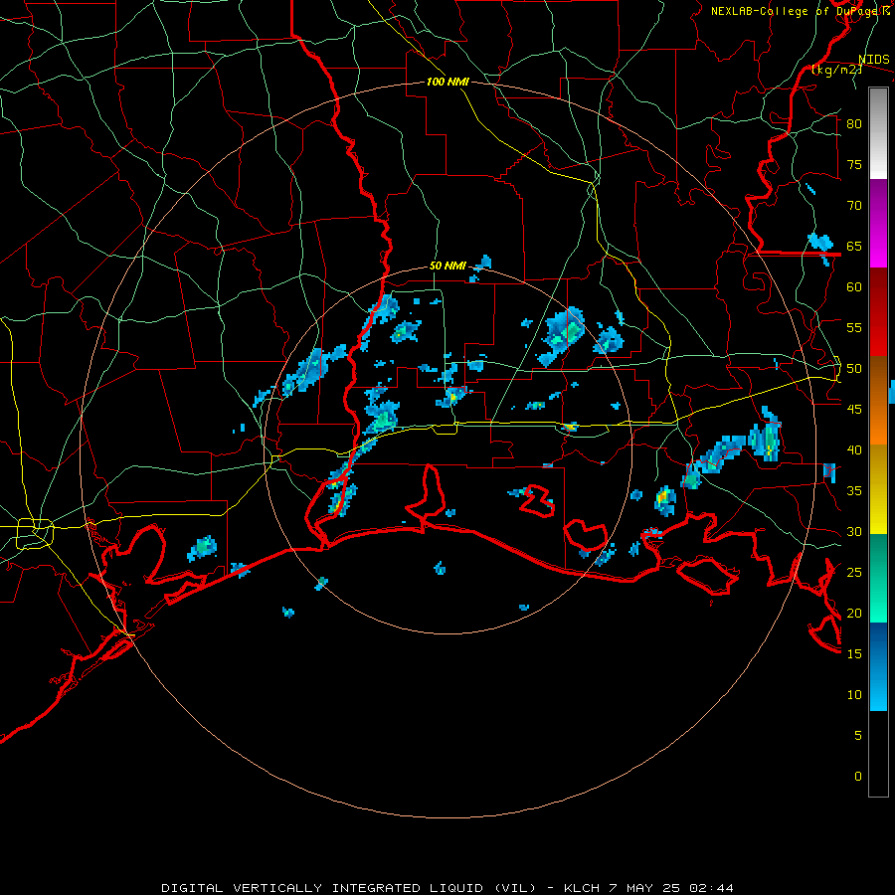Click the magenta segment of the color bar

[x=878, y=224]
